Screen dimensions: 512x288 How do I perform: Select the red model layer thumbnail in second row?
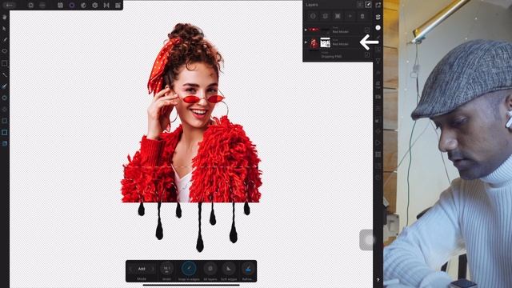pos(314,42)
